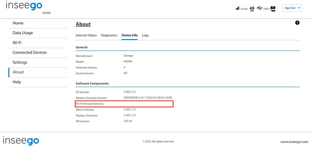Click the copyright 2022 footer text
This screenshot has width=312, height=147.
point(158,142)
